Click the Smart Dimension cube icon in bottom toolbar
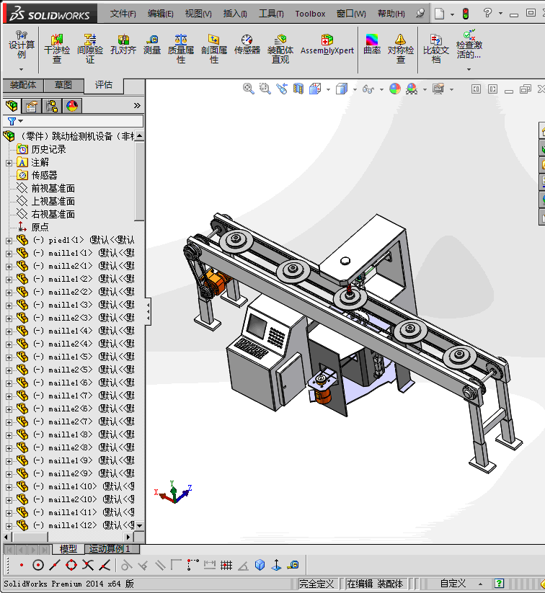Viewport: 545px width, 593px height. pyautogui.click(x=260, y=565)
